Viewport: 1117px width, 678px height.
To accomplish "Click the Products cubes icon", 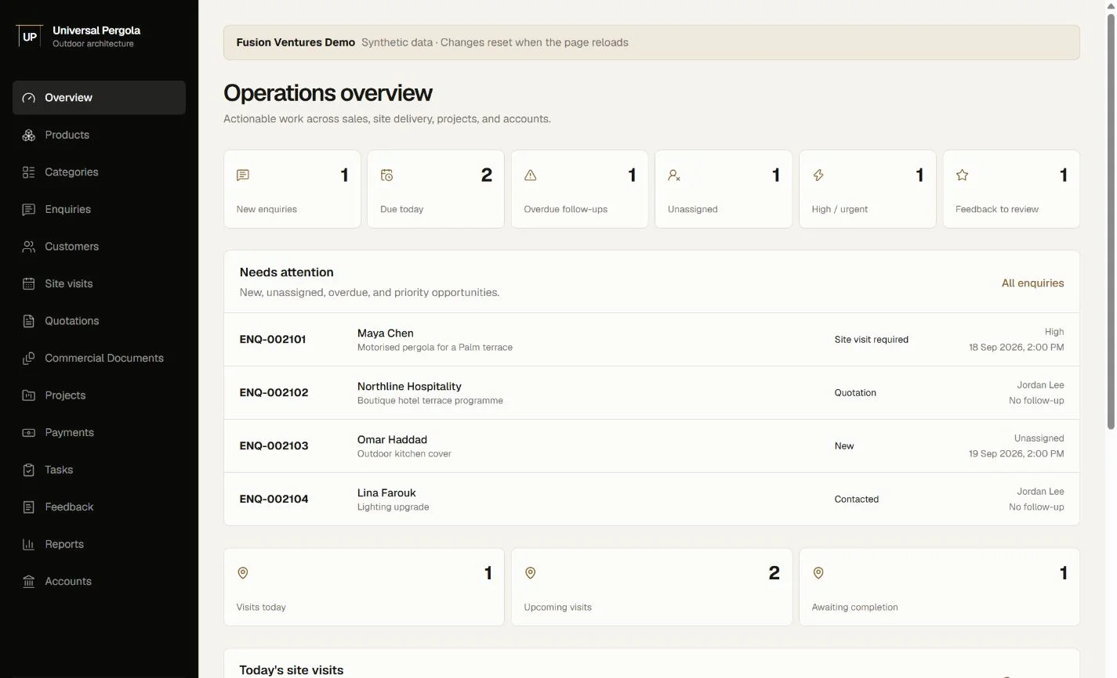I will tap(29, 135).
